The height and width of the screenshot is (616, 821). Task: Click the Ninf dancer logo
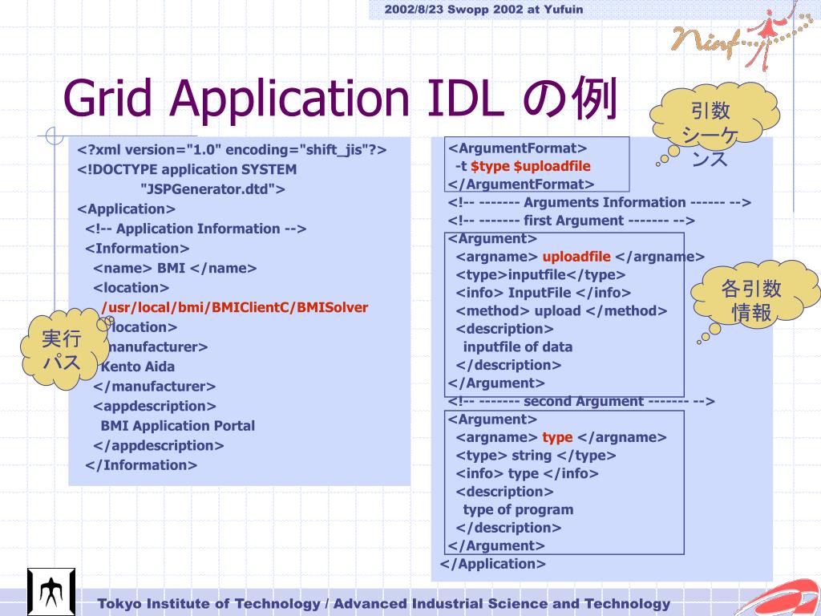click(742, 35)
